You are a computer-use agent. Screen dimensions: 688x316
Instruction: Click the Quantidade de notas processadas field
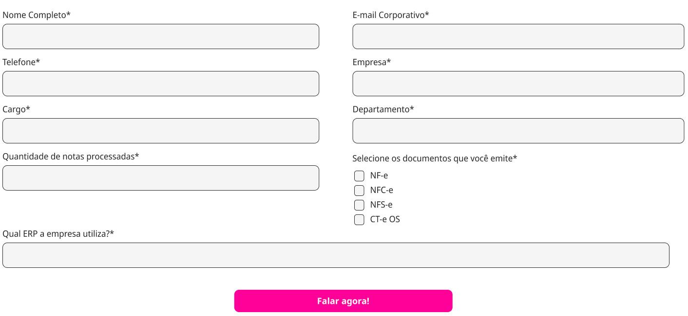pos(161,178)
